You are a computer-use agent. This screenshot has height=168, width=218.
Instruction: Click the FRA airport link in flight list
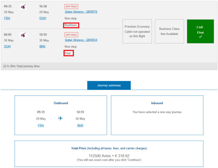coord(7,18)
